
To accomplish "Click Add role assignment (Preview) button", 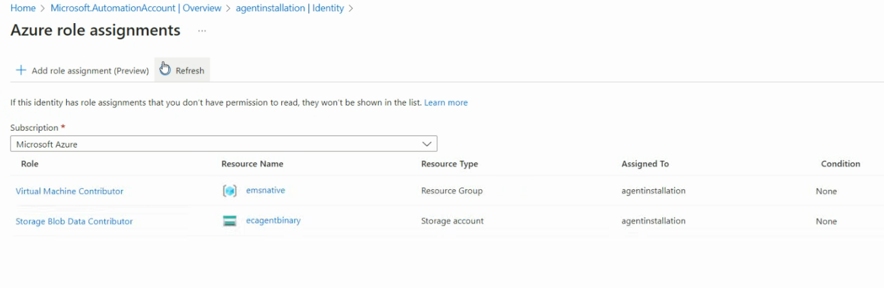I will pos(90,71).
